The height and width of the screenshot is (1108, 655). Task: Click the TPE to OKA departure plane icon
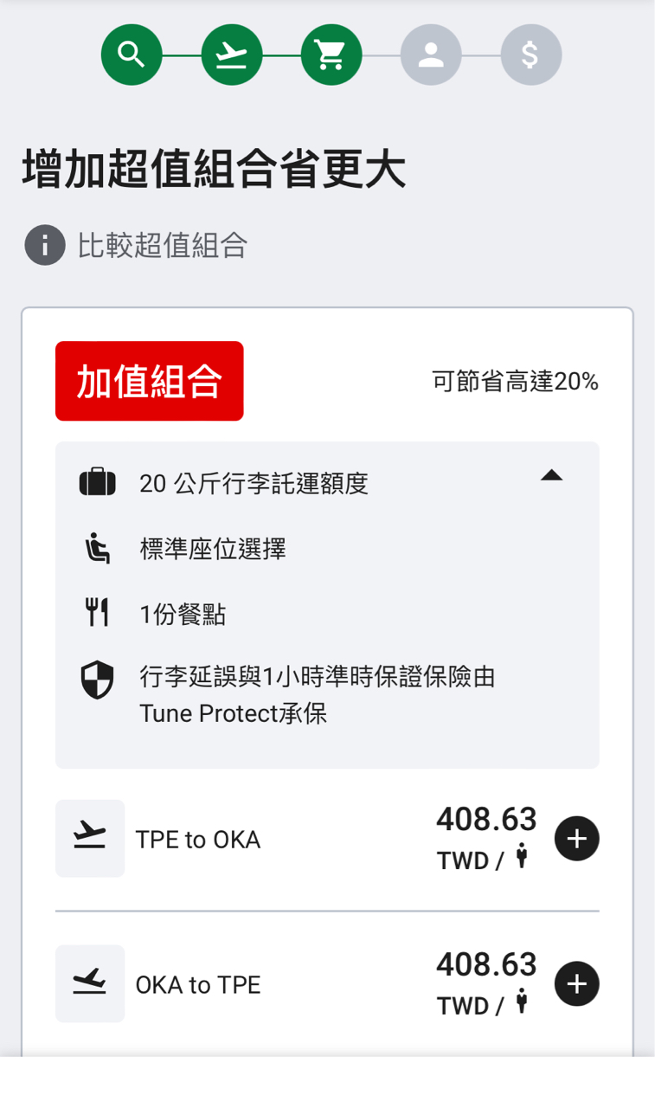tap(90, 838)
